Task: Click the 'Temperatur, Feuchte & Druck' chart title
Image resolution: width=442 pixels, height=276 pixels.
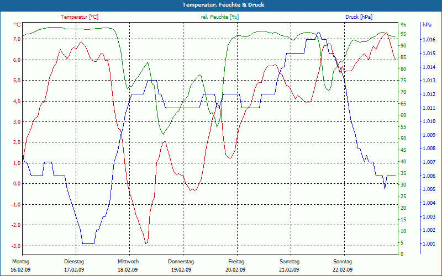Action: point(223,5)
